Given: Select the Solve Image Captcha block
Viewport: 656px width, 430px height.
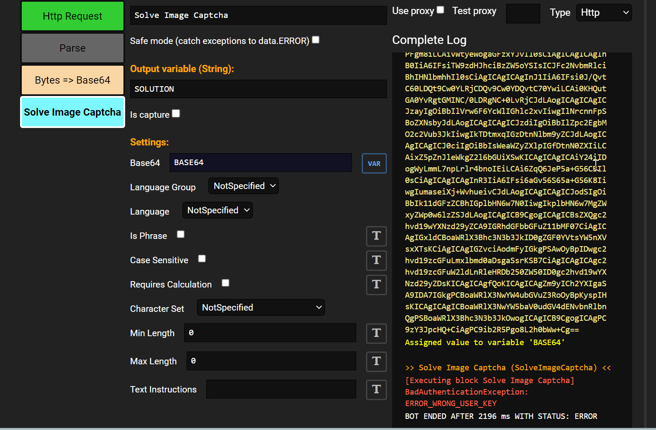Looking at the screenshot, I should pos(73,112).
